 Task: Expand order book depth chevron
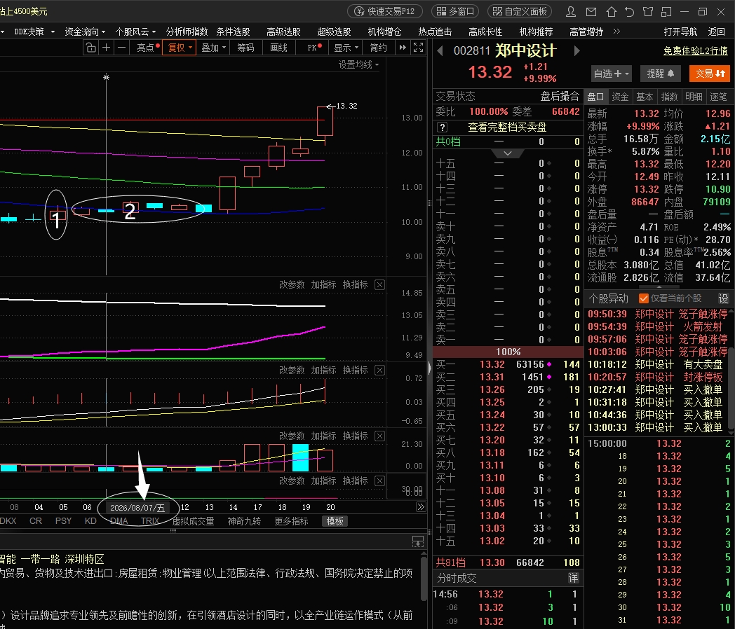click(x=508, y=153)
